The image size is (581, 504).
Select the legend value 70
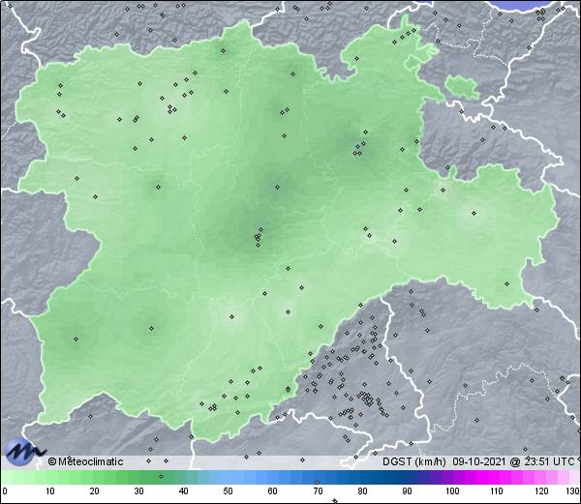(318, 491)
